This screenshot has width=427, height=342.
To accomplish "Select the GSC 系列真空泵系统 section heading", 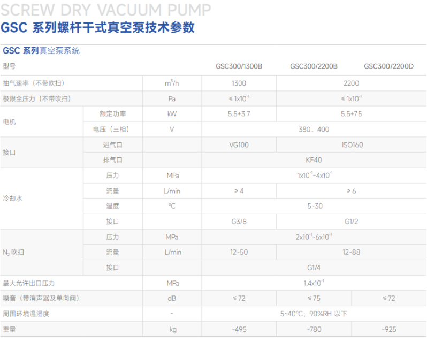I will click(41, 51).
